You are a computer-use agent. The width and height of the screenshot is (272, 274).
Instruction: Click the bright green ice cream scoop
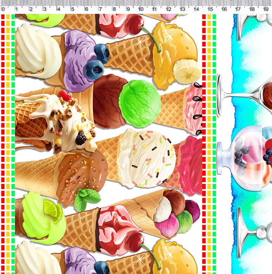tap(139, 99)
